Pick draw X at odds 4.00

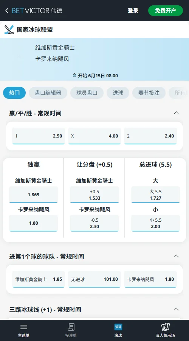(94, 136)
